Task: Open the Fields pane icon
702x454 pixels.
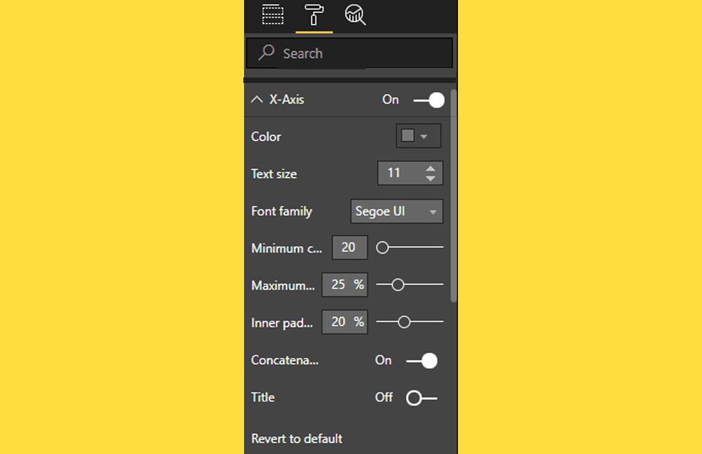Action: [x=273, y=14]
